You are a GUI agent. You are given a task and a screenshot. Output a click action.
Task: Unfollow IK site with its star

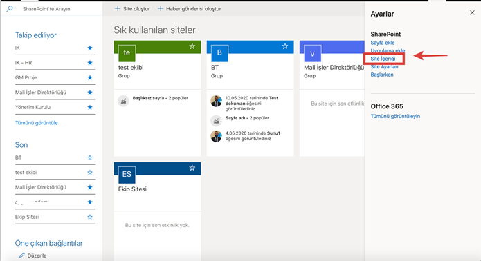click(x=90, y=48)
